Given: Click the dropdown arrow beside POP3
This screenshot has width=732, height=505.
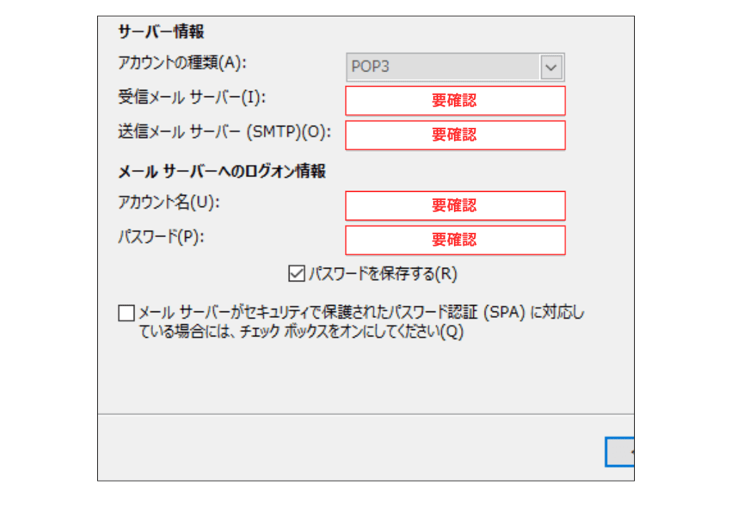Looking at the screenshot, I should [550, 67].
